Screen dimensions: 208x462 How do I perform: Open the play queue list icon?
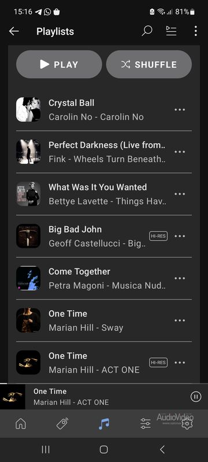pos(171,31)
